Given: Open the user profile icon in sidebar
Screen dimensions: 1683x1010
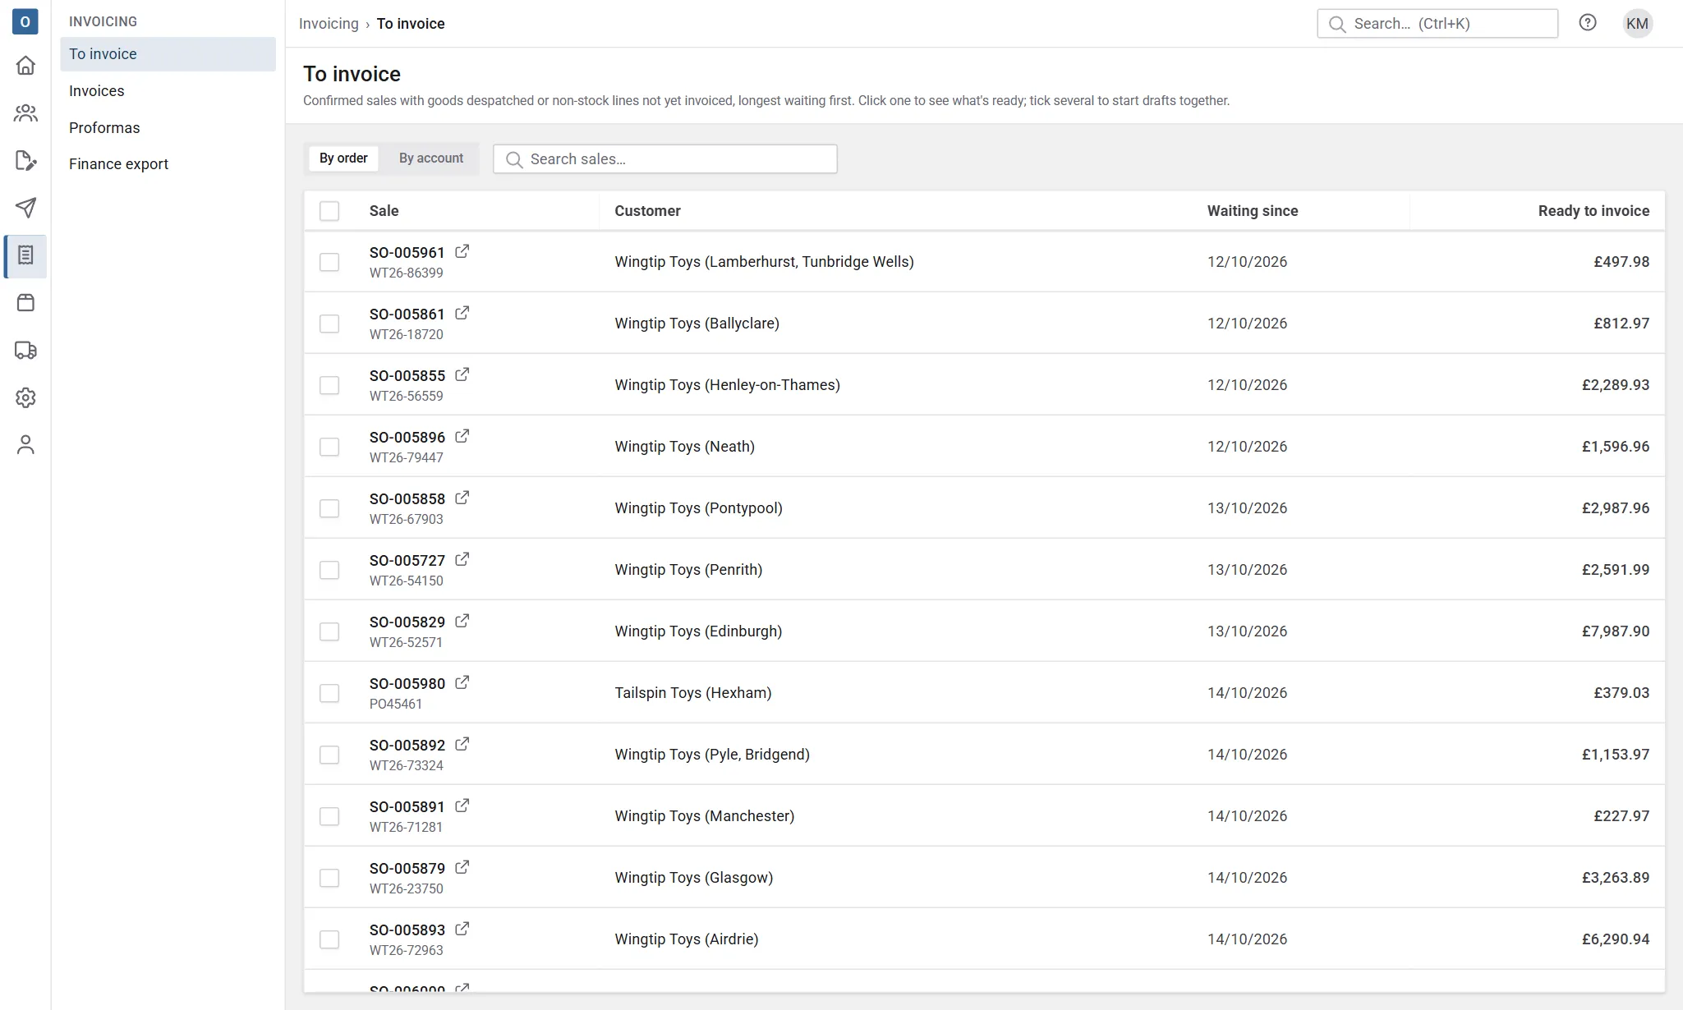Looking at the screenshot, I should [25, 445].
